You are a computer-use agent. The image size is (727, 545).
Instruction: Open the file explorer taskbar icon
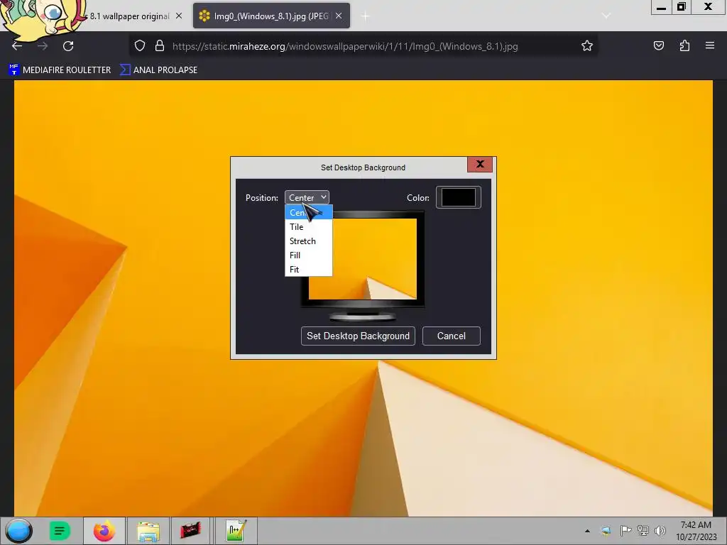148,531
